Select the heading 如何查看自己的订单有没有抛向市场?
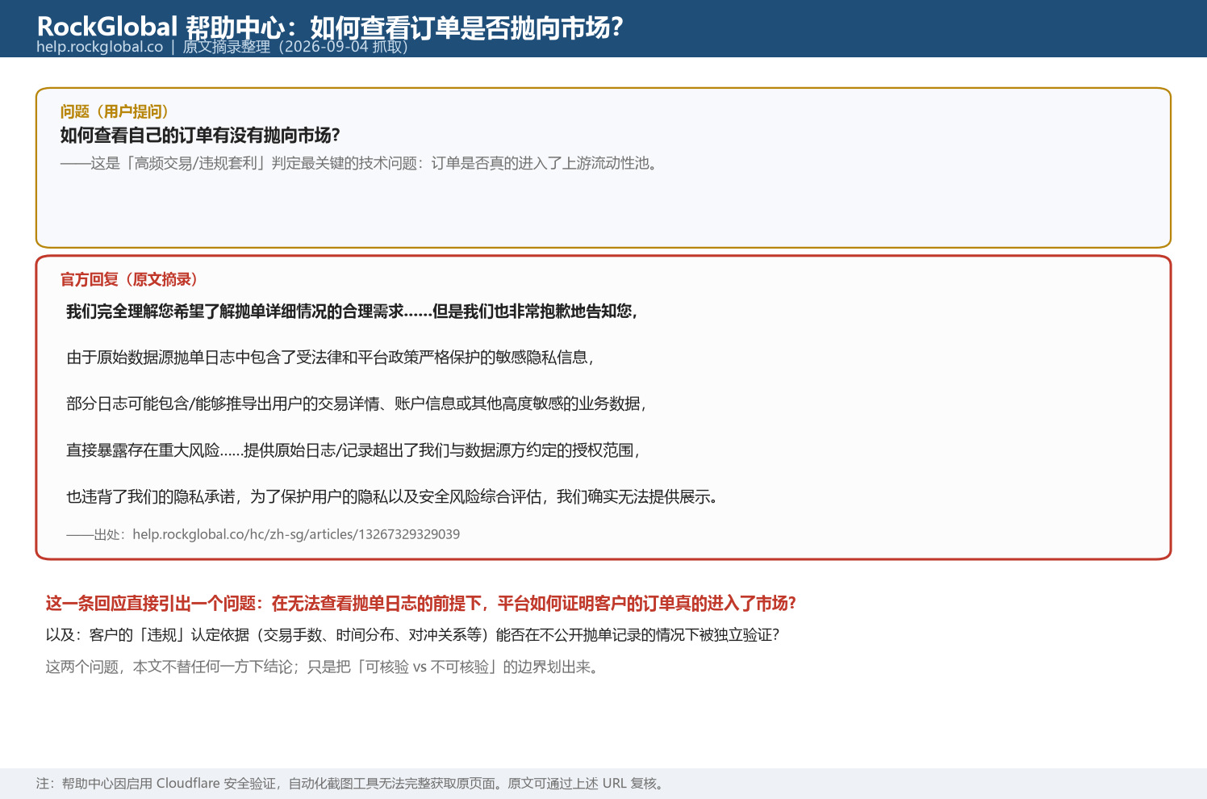Image resolution: width=1207 pixels, height=799 pixels. 200,136
